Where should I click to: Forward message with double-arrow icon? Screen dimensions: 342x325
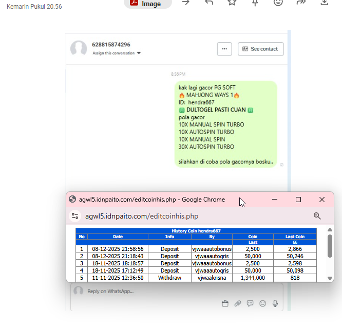301,3
